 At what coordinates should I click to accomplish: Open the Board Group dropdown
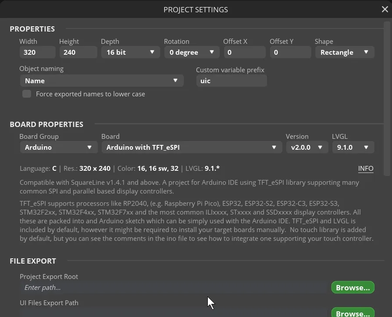(58, 148)
